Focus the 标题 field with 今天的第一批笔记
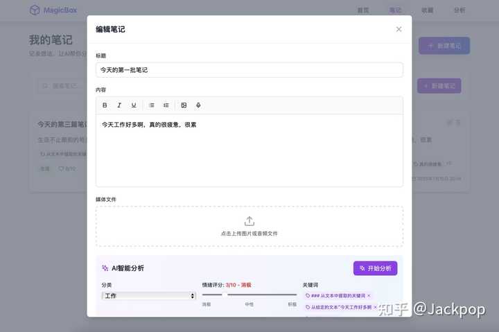The image size is (499, 332). 249,70
